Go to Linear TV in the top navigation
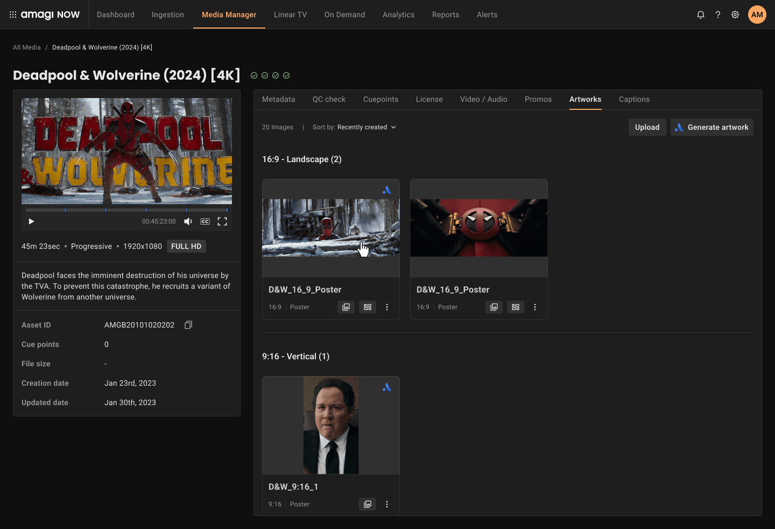The height and width of the screenshot is (529, 775). [290, 15]
